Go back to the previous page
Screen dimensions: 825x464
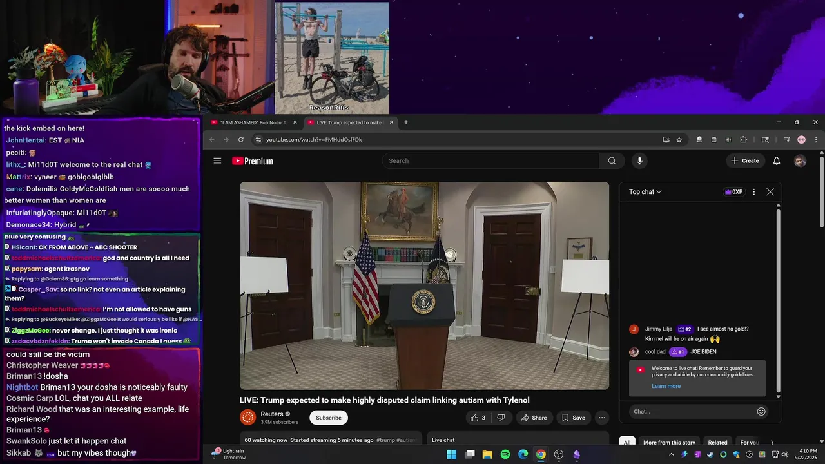(211, 140)
